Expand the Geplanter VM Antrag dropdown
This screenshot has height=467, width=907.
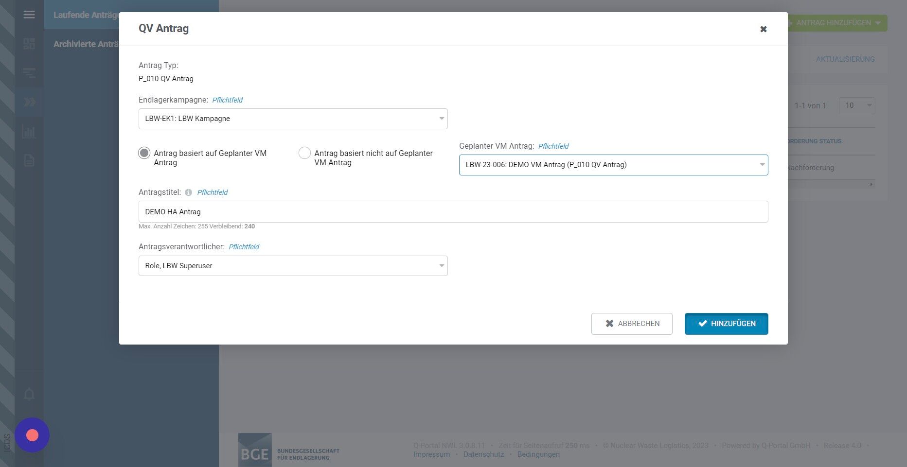coord(613,165)
